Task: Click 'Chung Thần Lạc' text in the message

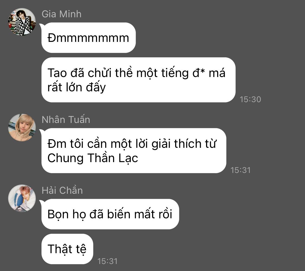Action: click(x=93, y=158)
